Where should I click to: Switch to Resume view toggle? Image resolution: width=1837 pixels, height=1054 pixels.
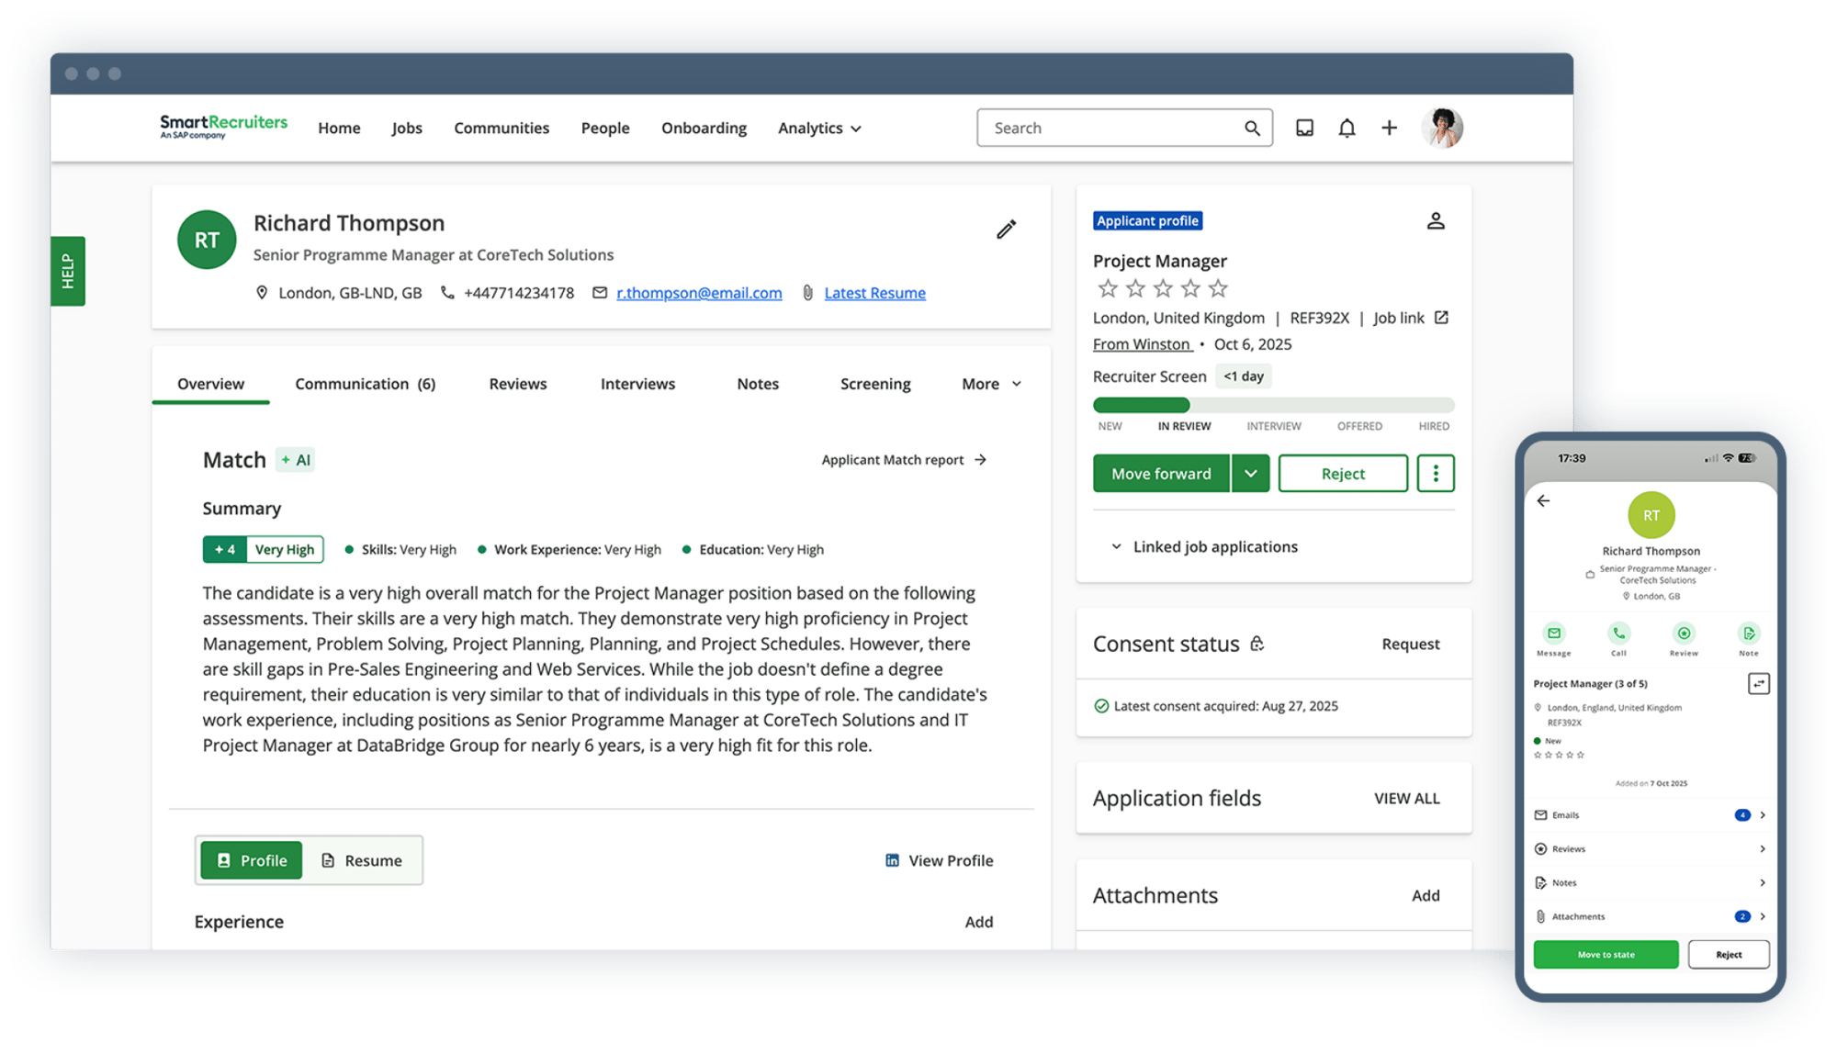[362, 860]
